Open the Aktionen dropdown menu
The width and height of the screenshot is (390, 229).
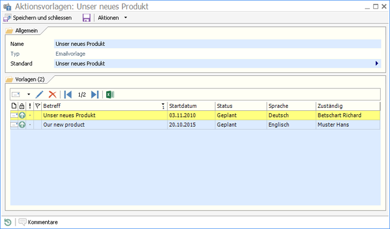[112, 18]
